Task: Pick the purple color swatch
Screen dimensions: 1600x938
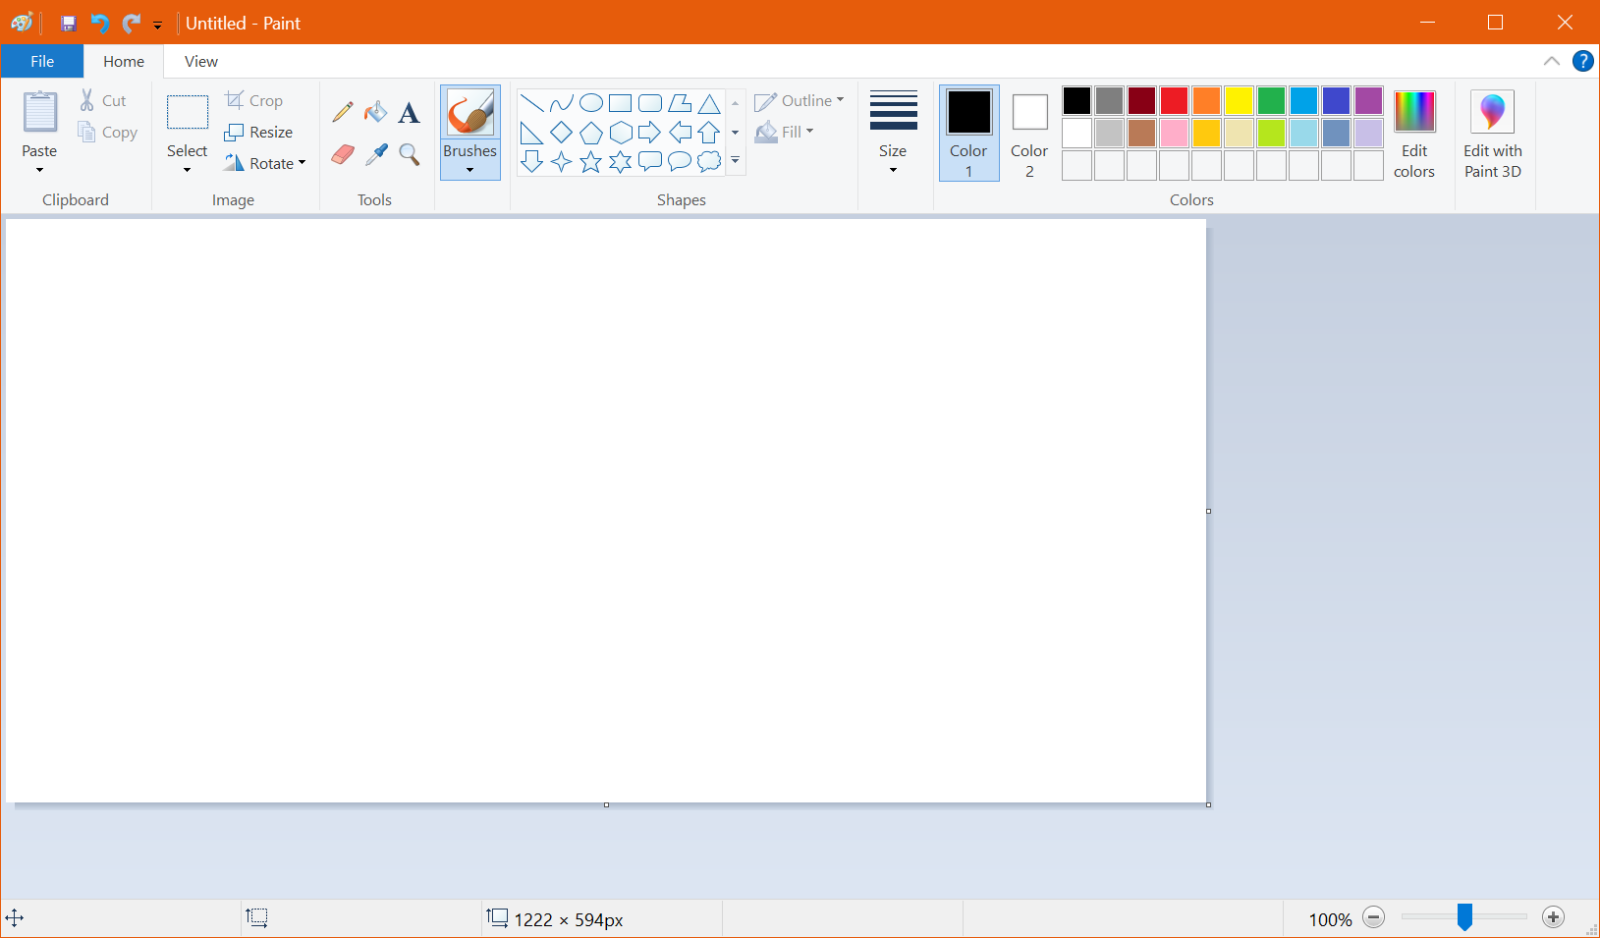Action: (1368, 100)
